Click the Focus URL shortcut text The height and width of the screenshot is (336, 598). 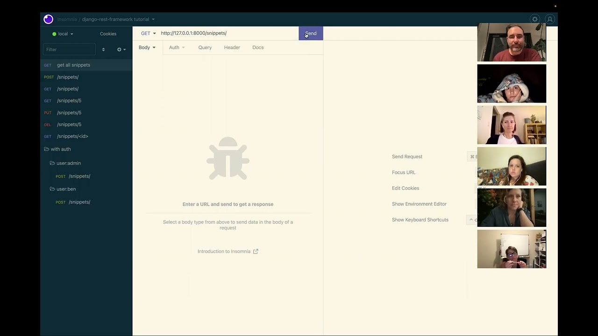pos(404,173)
